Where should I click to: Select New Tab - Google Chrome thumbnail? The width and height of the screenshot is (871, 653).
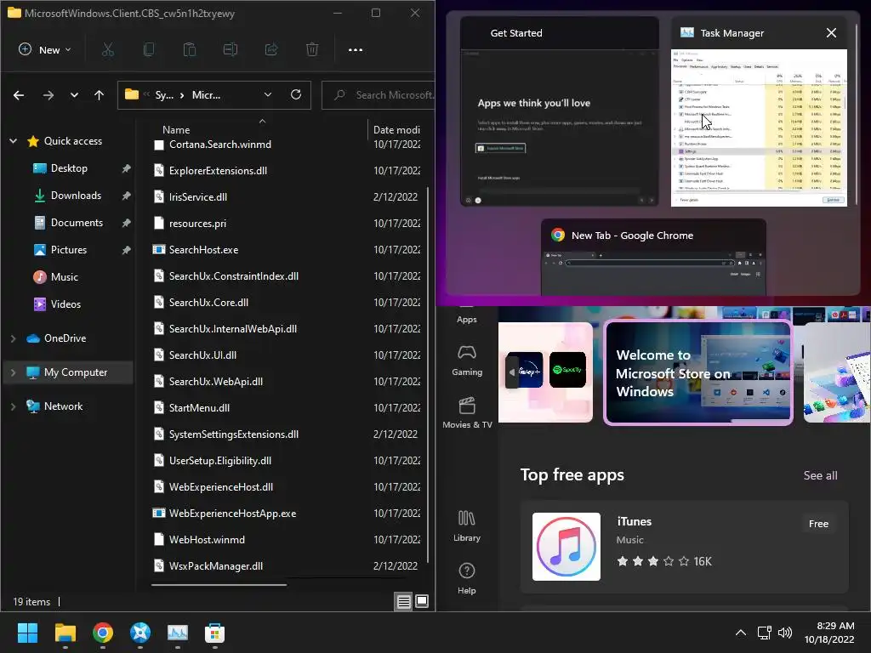coord(654,257)
